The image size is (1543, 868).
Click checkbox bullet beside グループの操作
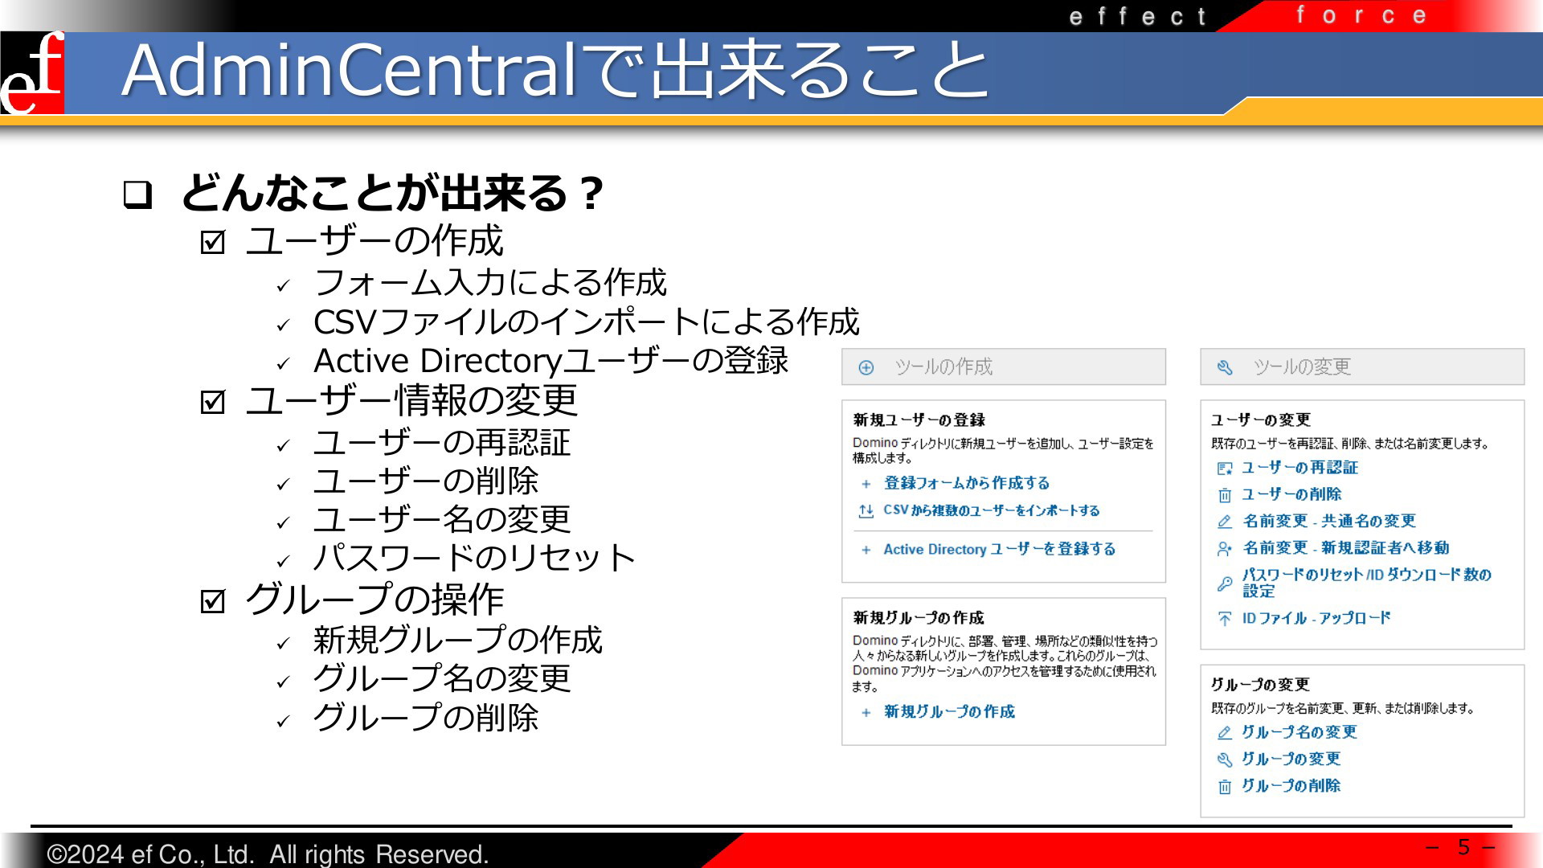point(213,600)
